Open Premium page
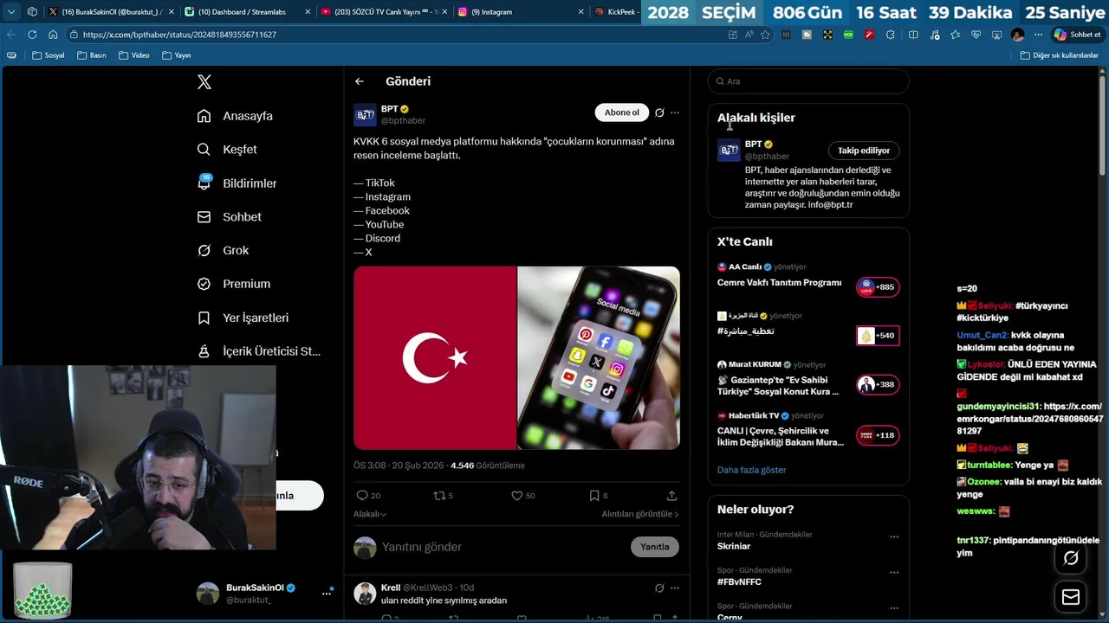 233,284
